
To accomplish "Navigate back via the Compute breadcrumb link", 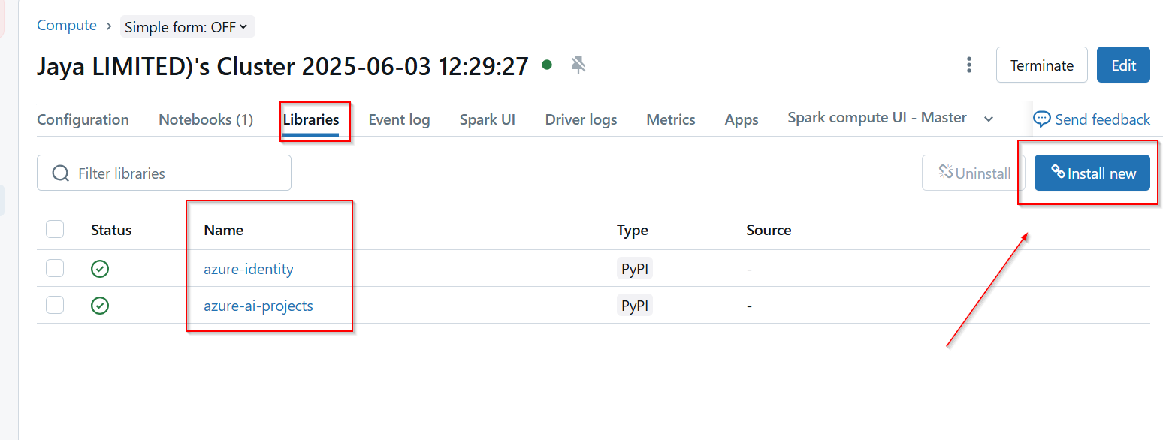I will [x=66, y=25].
